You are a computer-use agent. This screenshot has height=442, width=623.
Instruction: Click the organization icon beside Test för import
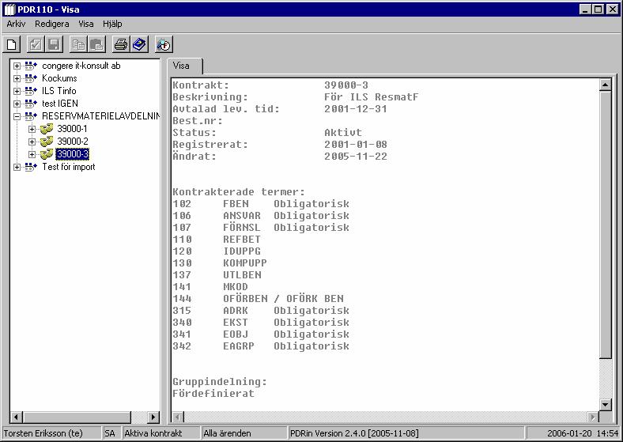click(31, 167)
